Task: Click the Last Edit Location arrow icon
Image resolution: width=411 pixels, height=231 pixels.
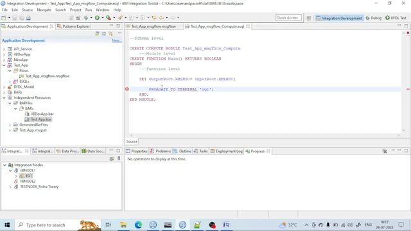Action: click(154, 18)
